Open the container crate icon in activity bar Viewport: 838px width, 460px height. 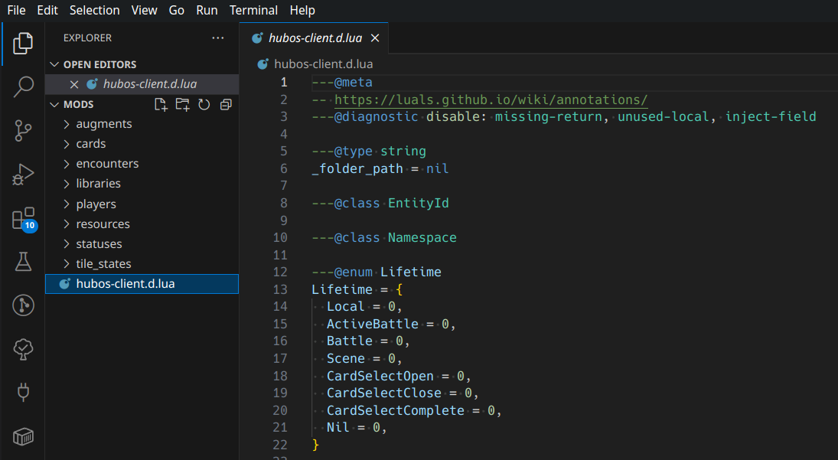tap(22, 436)
